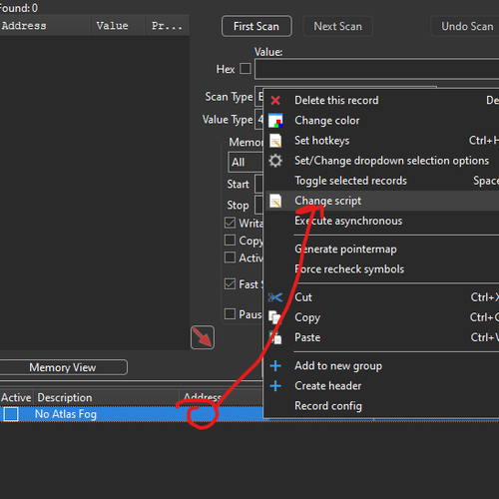The width and height of the screenshot is (499, 499).
Task: Choose Execute asynchronous option
Action: coord(382,221)
